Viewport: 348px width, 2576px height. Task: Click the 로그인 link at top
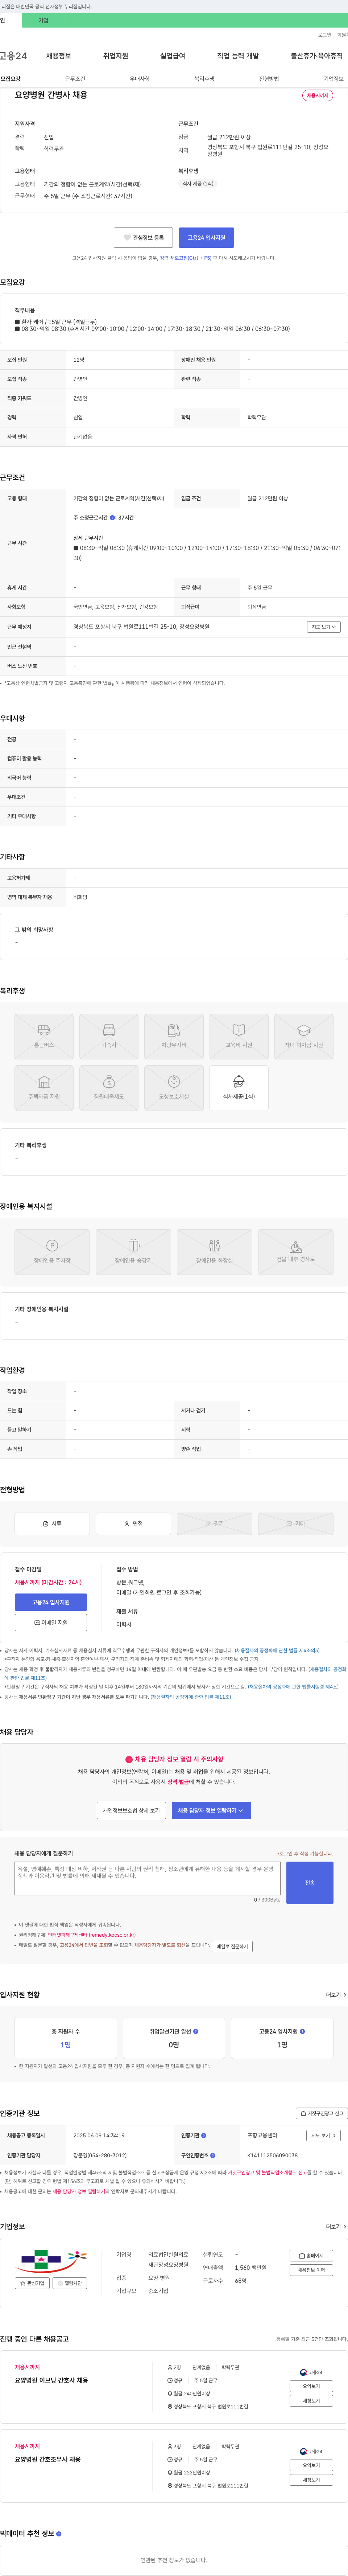tap(325, 35)
